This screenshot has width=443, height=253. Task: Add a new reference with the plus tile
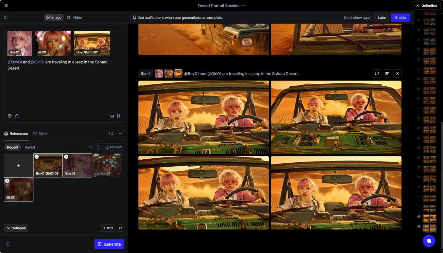[18, 166]
